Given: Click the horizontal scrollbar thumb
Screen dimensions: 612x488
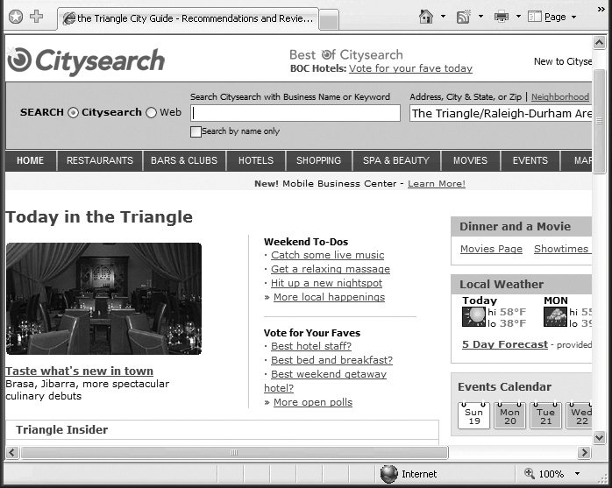Looking at the screenshot, I should click(x=233, y=453).
